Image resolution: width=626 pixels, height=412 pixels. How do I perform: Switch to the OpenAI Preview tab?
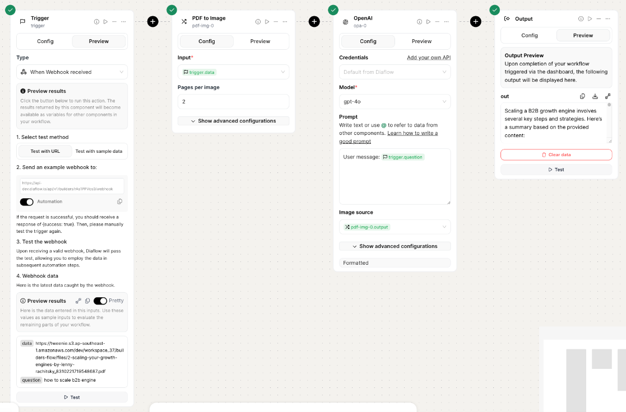[421, 41]
